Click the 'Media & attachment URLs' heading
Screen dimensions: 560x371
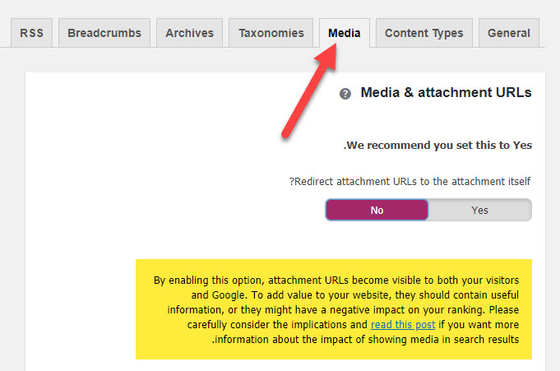(x=446, y=93)
